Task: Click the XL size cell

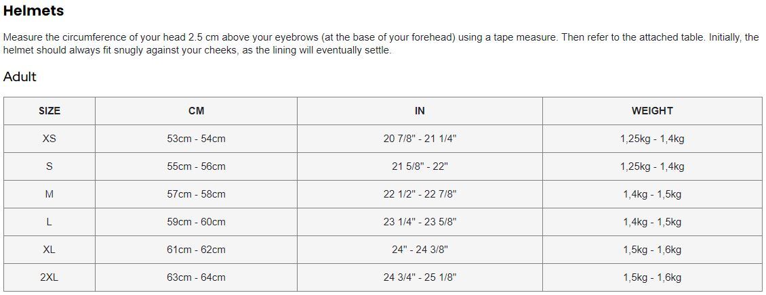Action: tap(49, 250)
